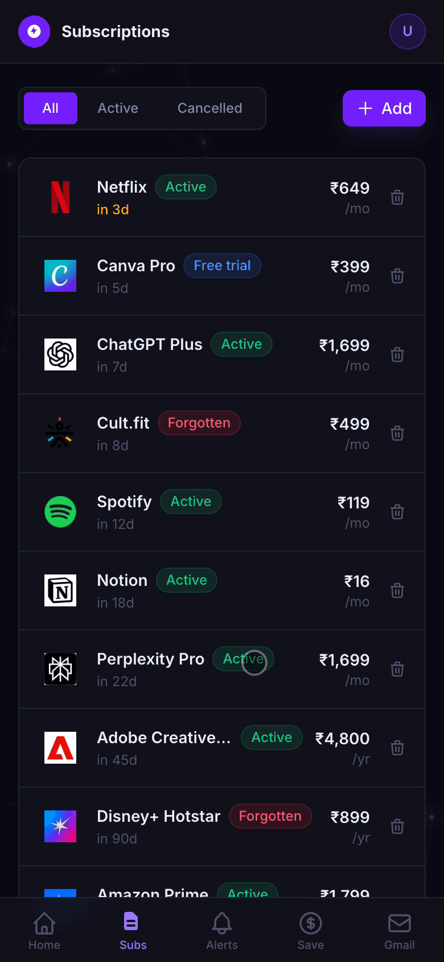Delete the Netflix subscription
The width and height of the screenshot is (444, 962).
coord(397,197)
